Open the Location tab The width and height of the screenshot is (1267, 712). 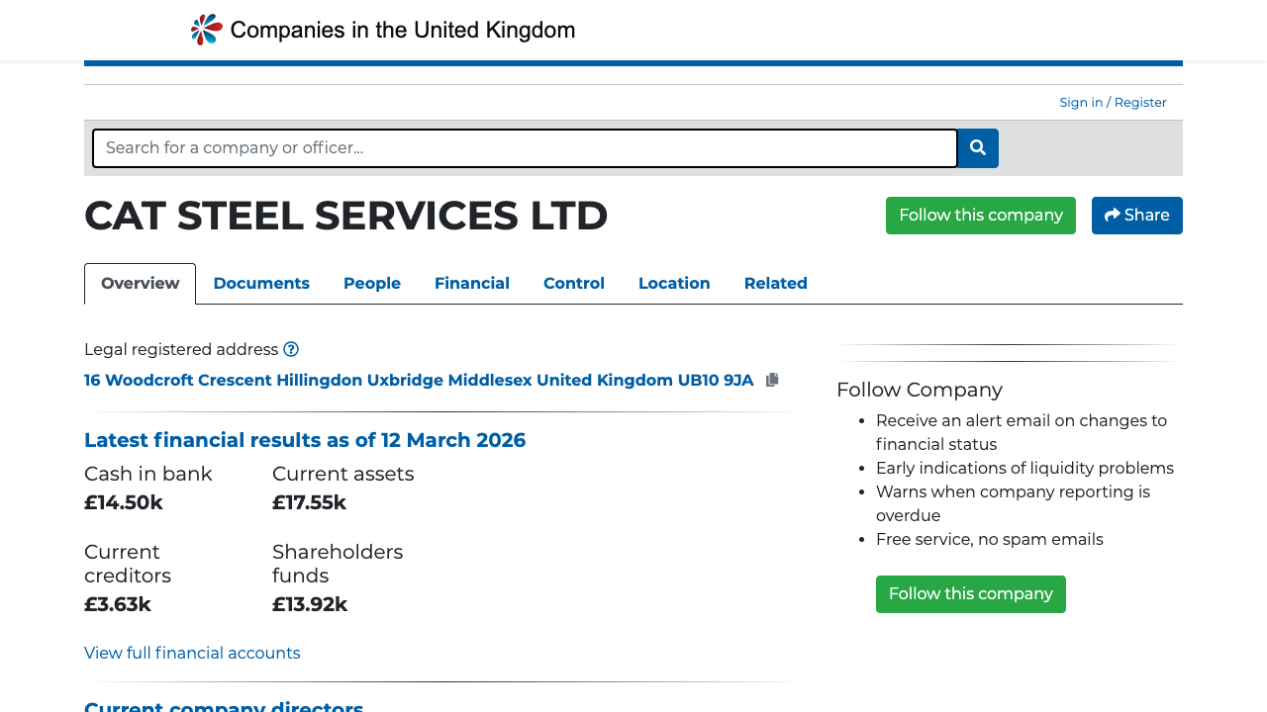pyautogui.click(x=674, y=284)
